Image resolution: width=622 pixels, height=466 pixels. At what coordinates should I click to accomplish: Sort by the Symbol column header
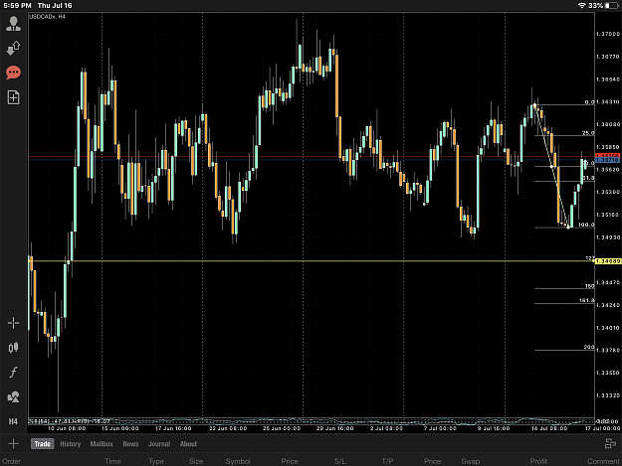pos(238,461)
